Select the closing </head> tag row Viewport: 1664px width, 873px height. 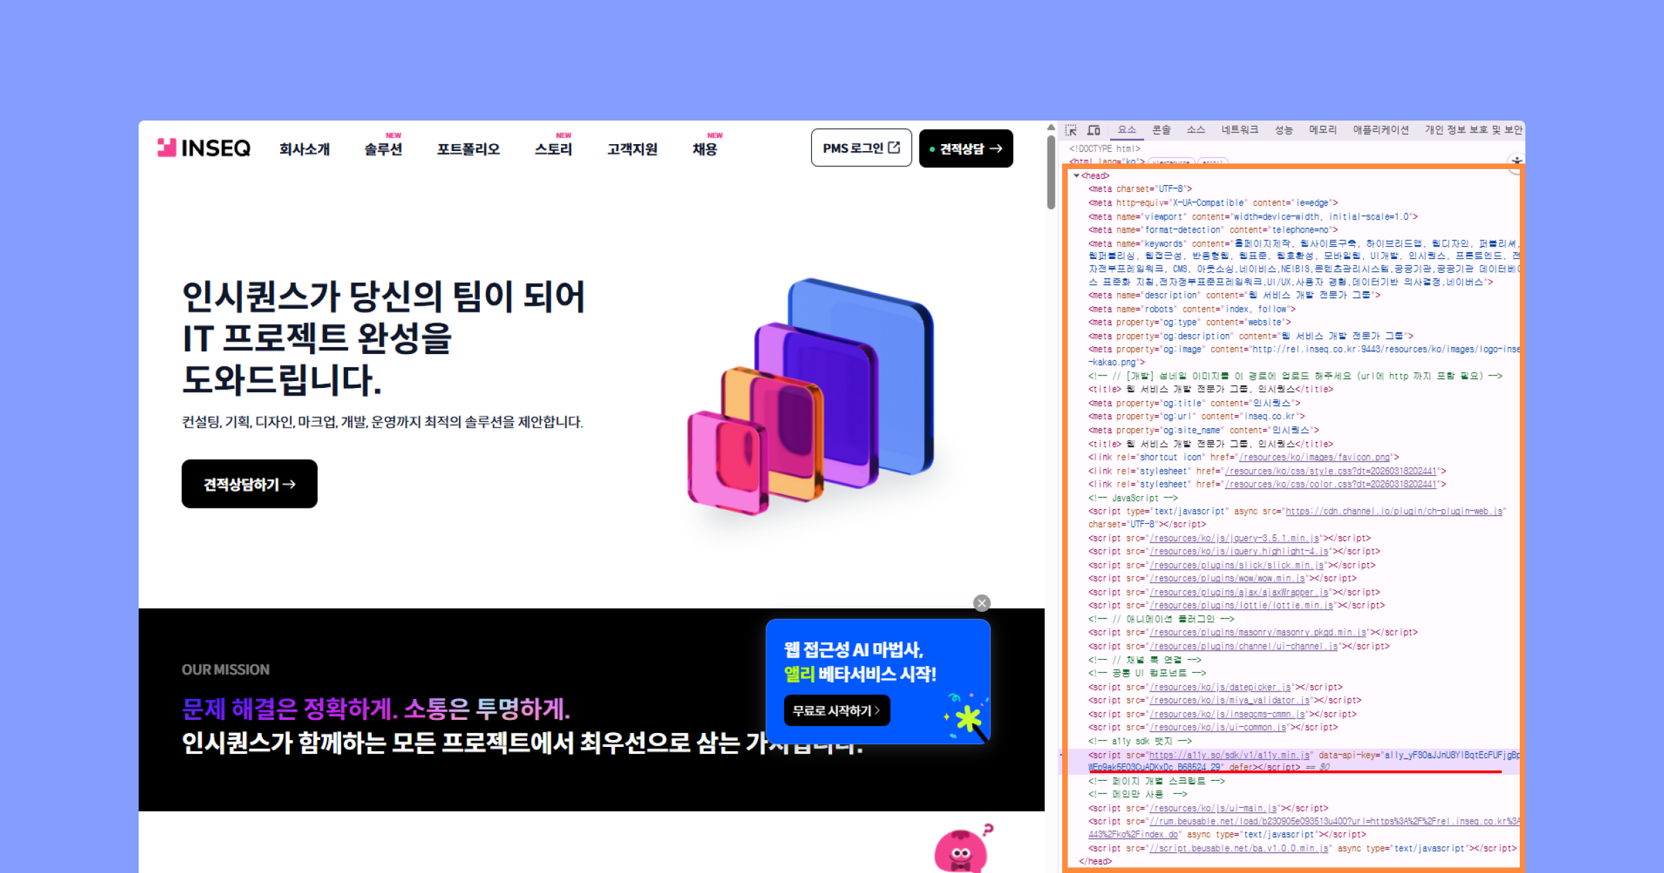(x=1095, y=862)
